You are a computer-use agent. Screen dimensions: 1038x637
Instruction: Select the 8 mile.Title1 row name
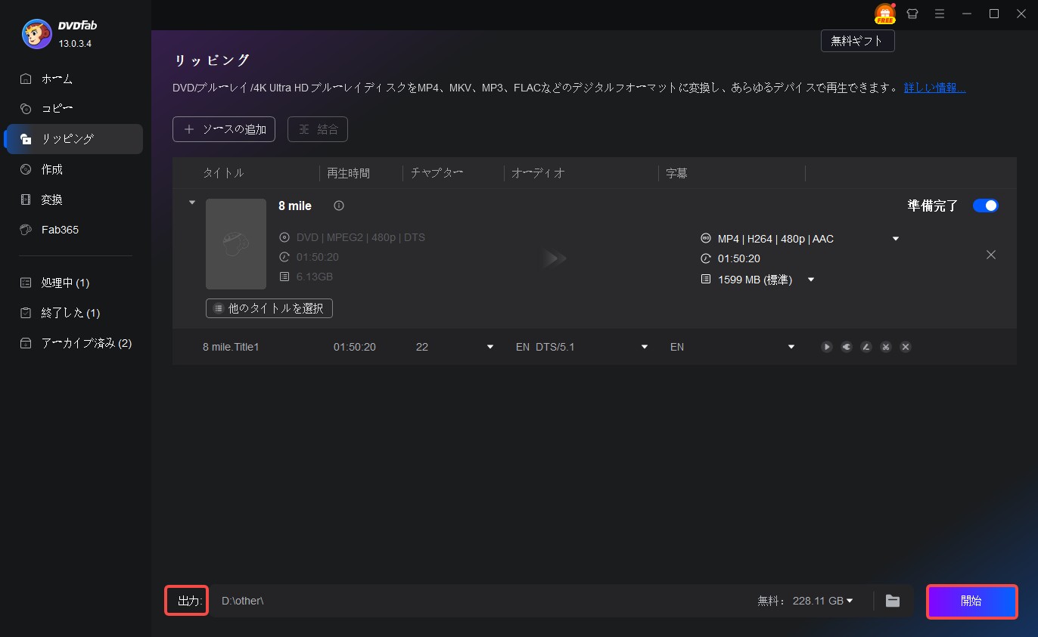pyautogui.click(x=231, y=347)
